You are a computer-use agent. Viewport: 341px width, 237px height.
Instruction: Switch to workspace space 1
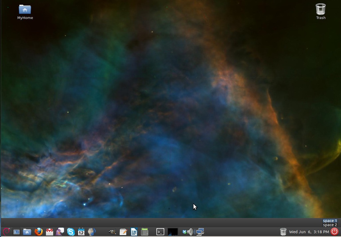[330, 221]
